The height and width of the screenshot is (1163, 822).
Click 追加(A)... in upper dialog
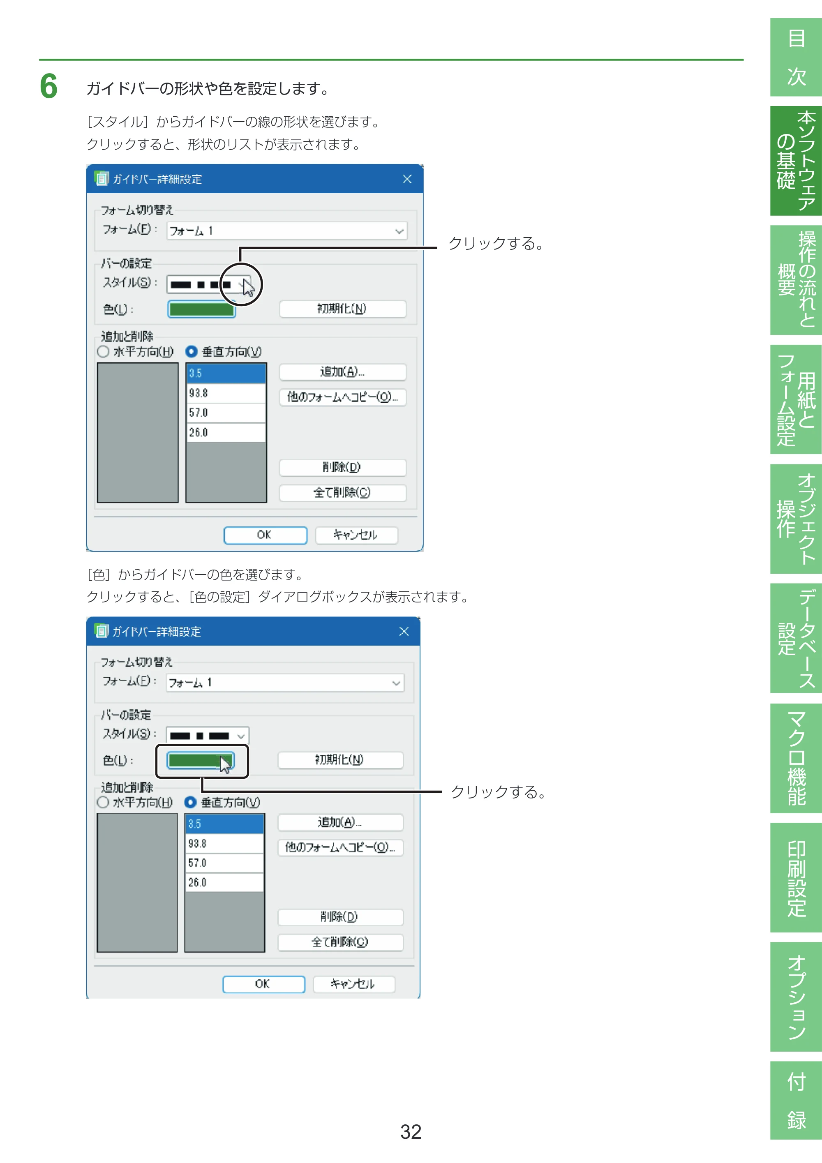342,372
